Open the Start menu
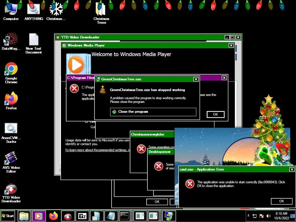Image resolution: width=296 pixels, height=222 pixels. point(8,216)
